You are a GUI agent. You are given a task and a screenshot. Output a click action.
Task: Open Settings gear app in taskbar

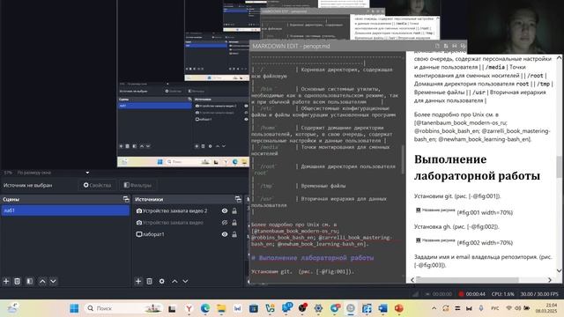click(x=318, y=308)
